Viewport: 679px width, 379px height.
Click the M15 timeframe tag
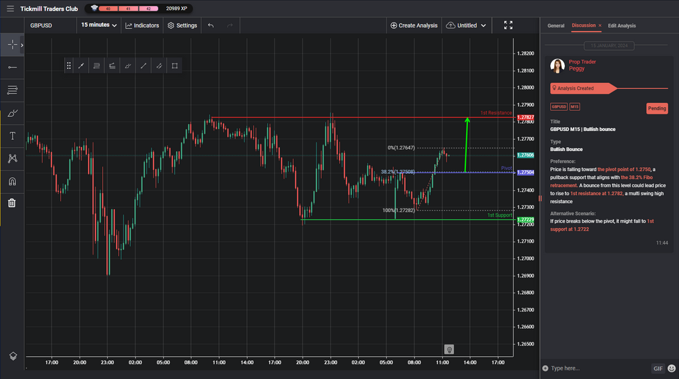pos(574,107)
